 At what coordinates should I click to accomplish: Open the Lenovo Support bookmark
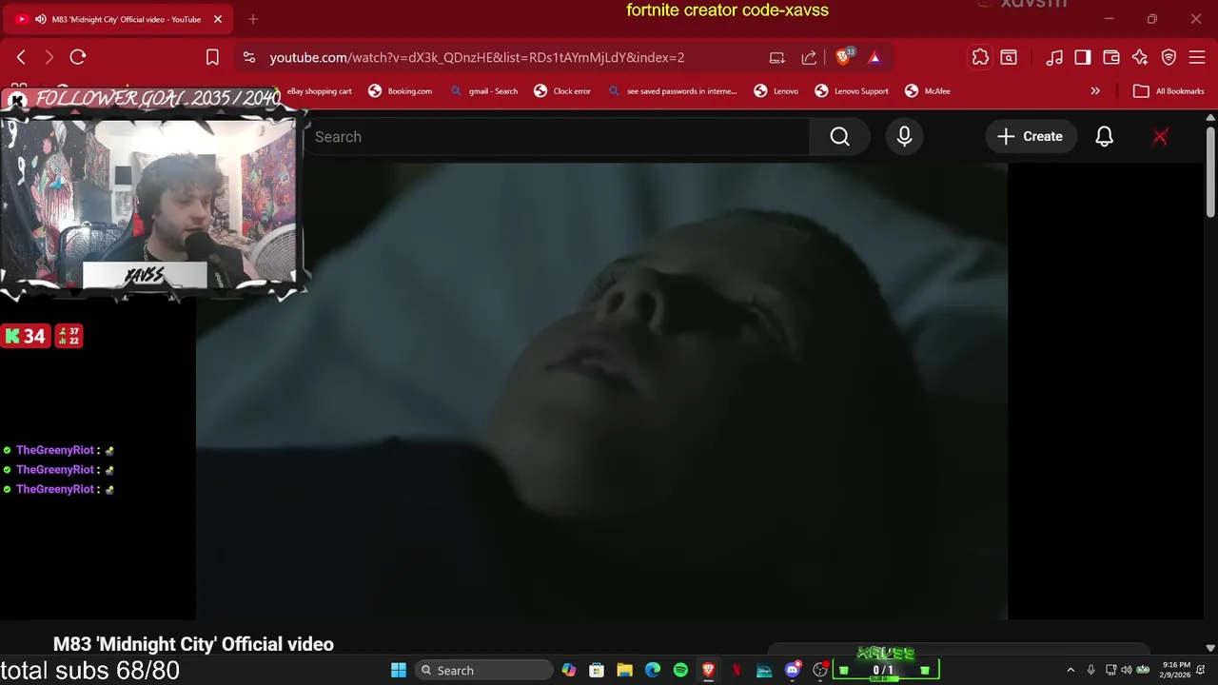point(852,91)
